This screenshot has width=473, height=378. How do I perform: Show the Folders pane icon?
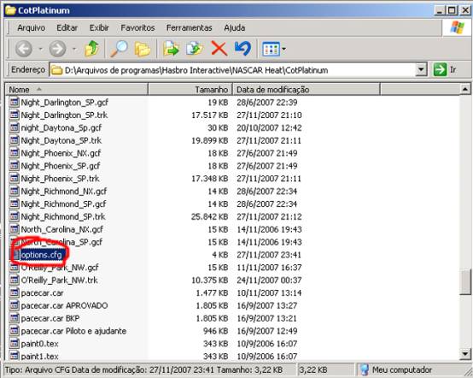pos(142,49)
